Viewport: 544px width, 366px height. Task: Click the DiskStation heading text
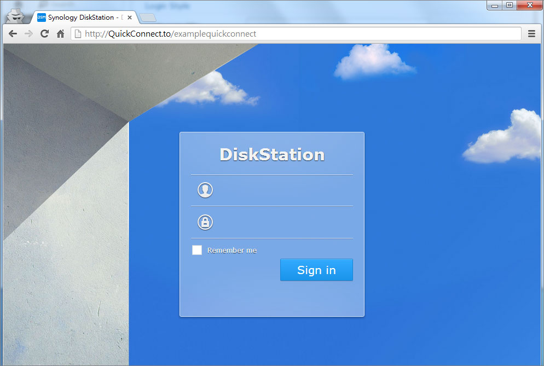[272, 155]
